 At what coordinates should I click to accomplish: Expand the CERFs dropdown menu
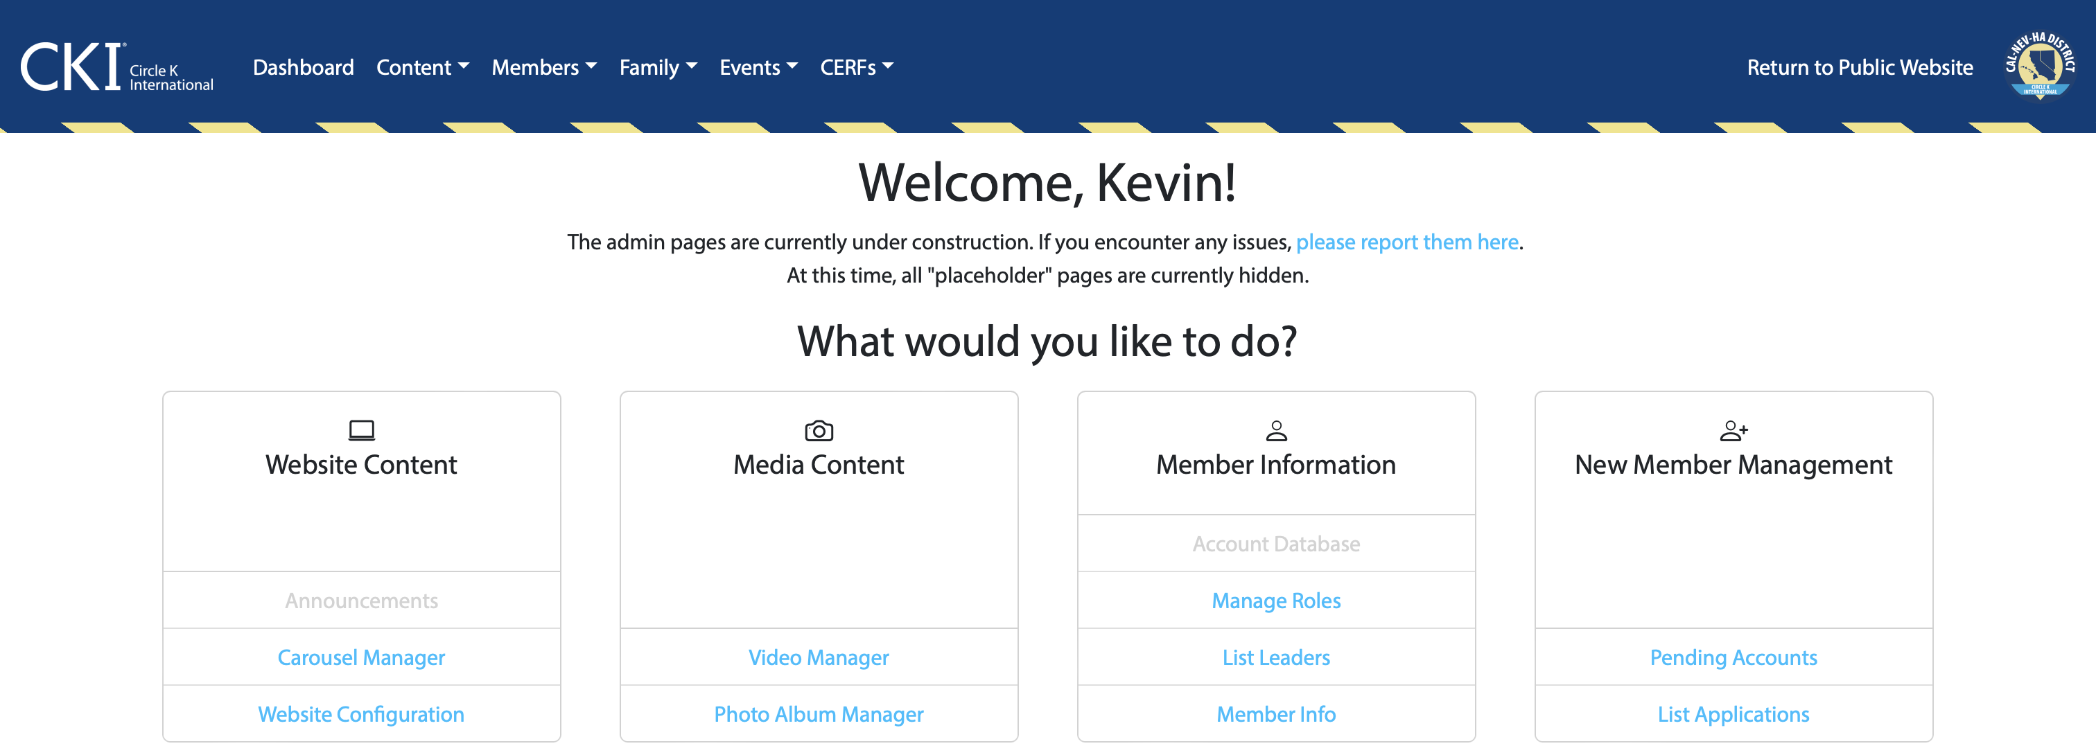pyautogui.click(x=856, y=66)
